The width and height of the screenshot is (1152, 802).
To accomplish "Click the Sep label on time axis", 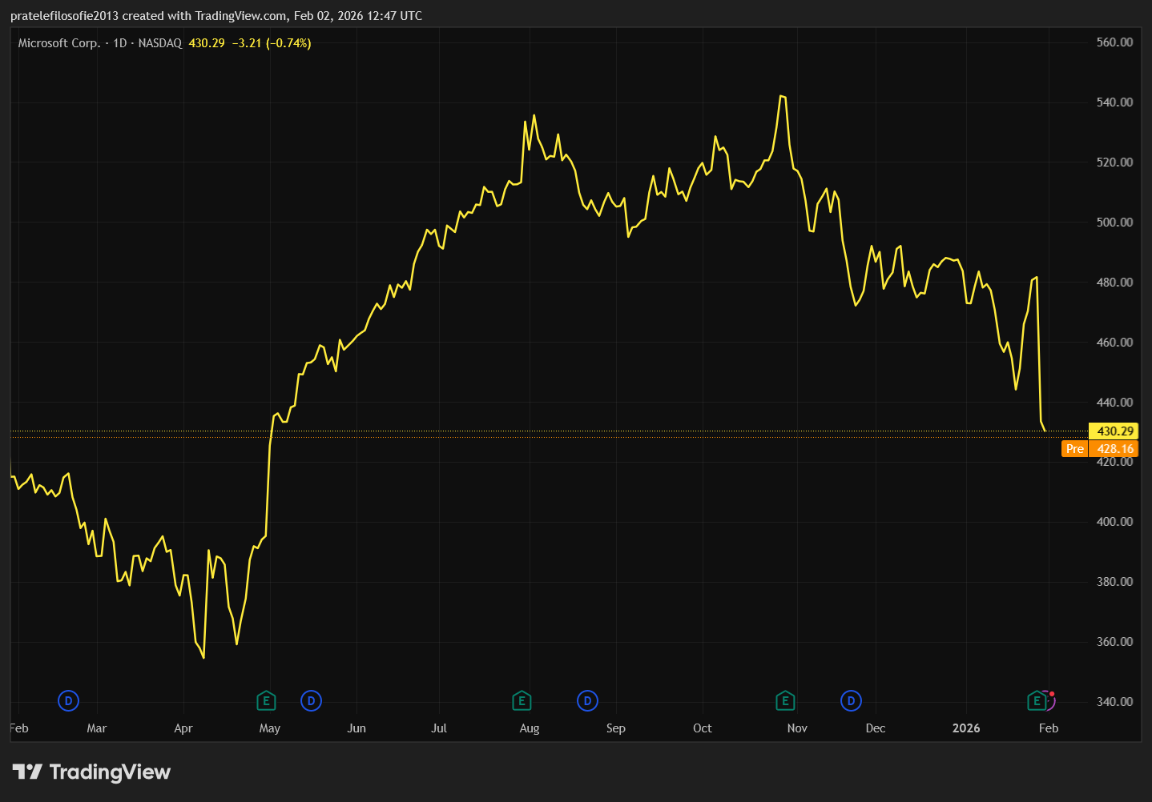I will (616, 728).
